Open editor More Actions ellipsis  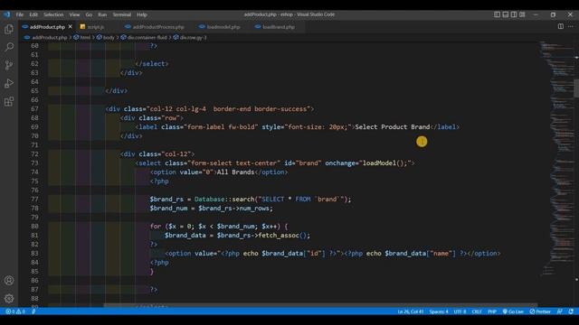[x=571, y=26]
